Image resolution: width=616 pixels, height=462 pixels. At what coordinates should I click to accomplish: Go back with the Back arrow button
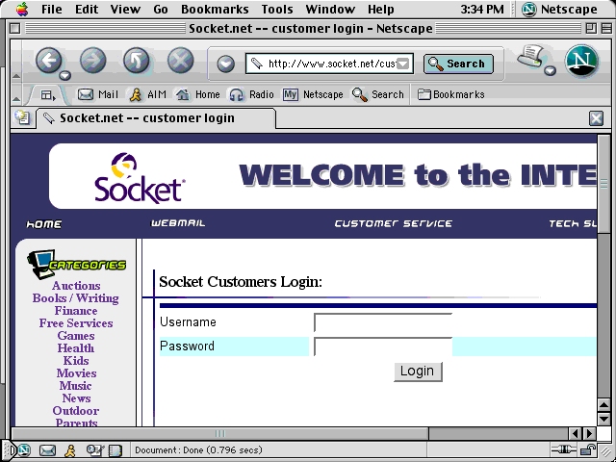click(x=49, y=61)
